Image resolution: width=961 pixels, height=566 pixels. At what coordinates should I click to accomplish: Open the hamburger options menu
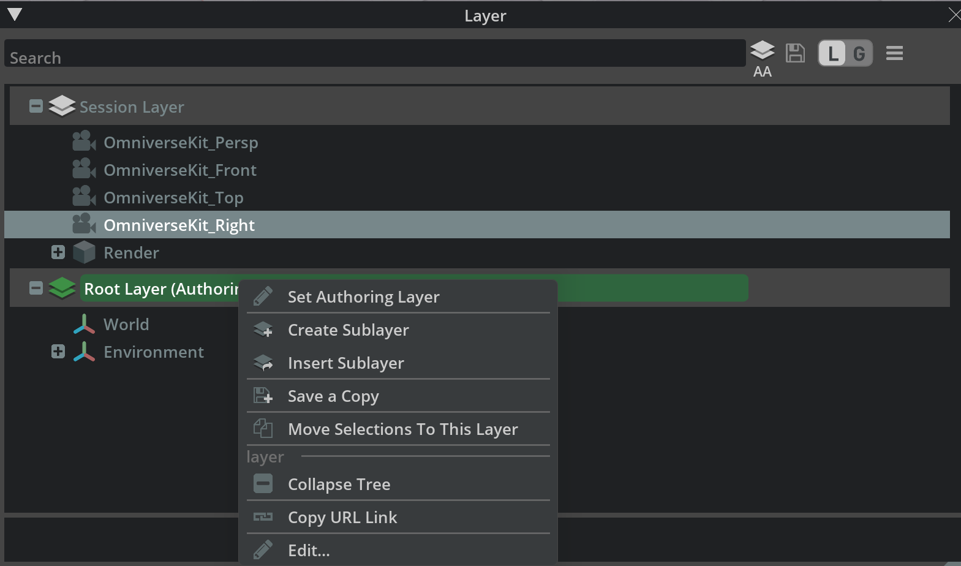click(894, 54)
